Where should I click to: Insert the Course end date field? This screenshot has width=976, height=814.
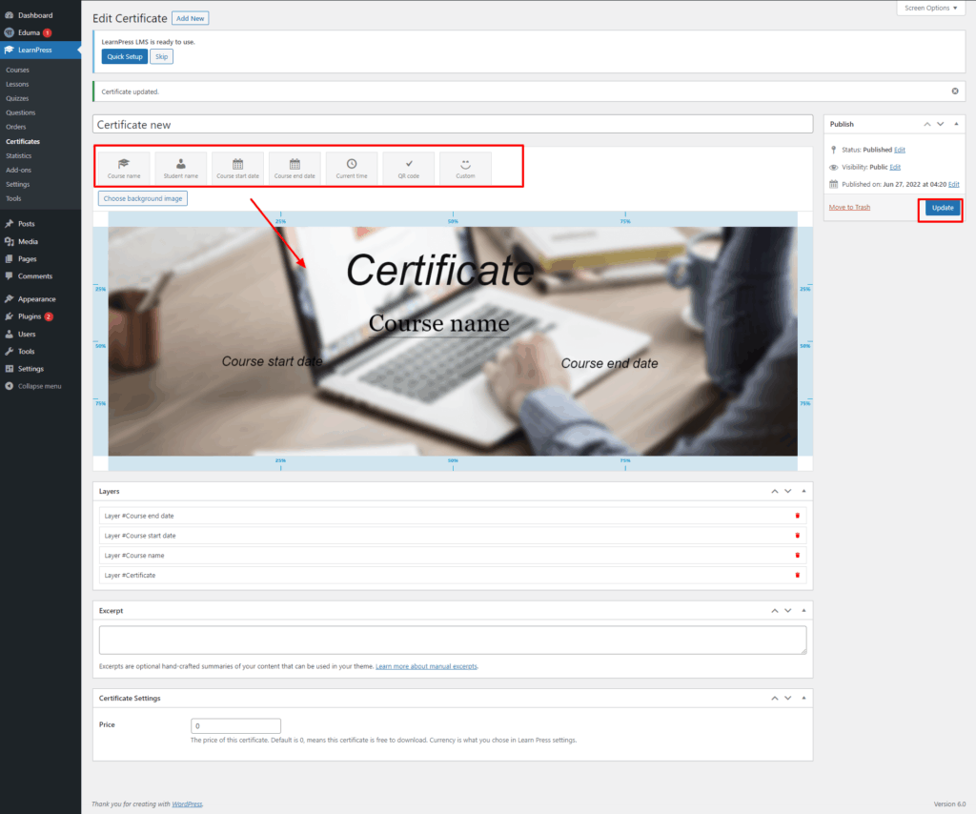[295, 168]
